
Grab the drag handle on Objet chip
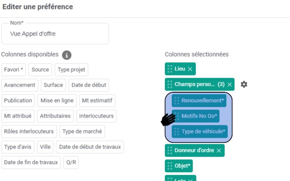[x=170, y=166]
